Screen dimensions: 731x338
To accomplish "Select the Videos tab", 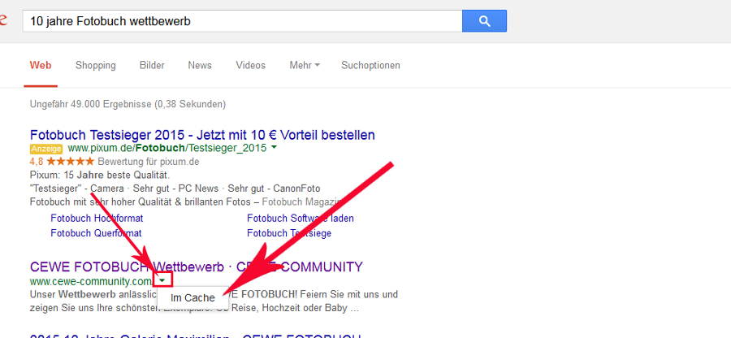I will coord(250,65).
